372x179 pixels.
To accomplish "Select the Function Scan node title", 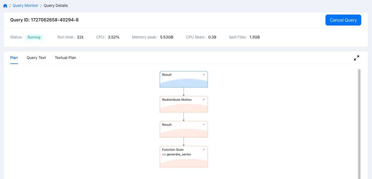I will point(173,150).
